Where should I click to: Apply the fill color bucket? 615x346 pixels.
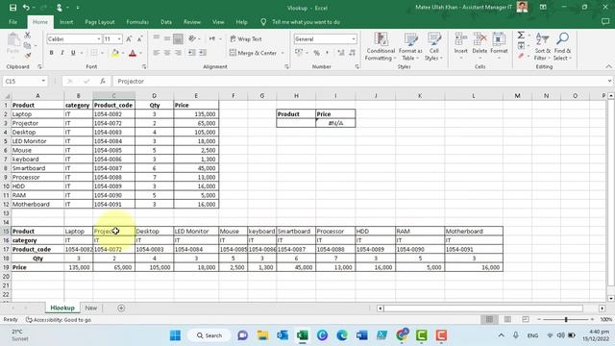click(115, 53)
